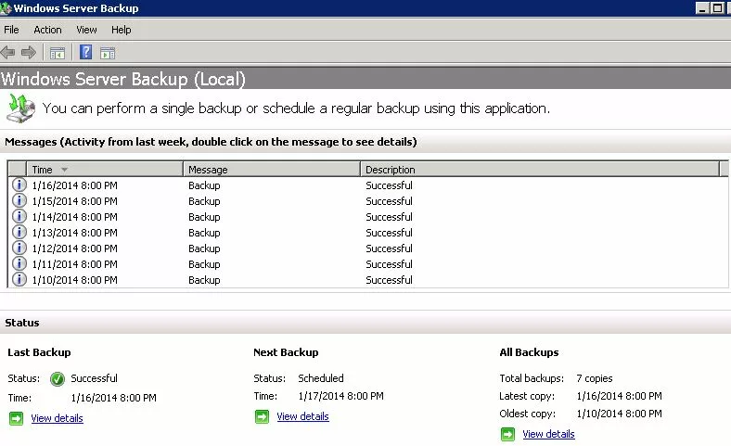Viewport: 731px width, 446px height.
Task: Click the Back arrow toolbar icon
Action: (x=8, y=52)
